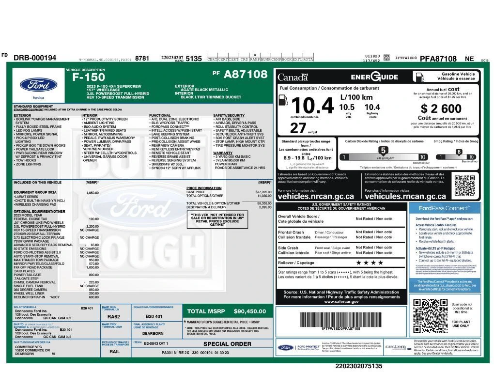Click the RA62 ramp terminal code

(113, 317)
